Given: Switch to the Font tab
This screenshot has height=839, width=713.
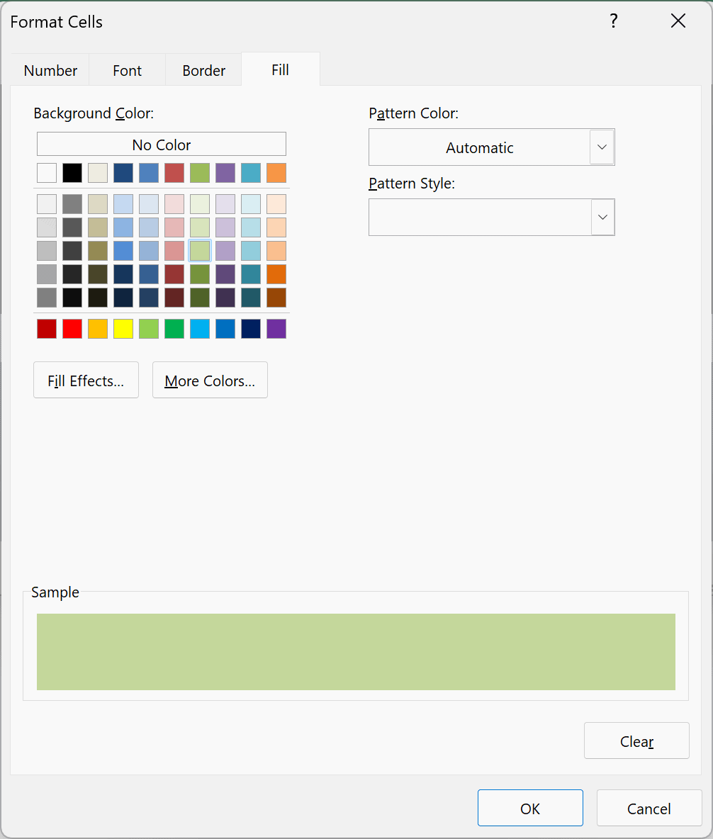Looking at the screenshot, I should [128, 70].
